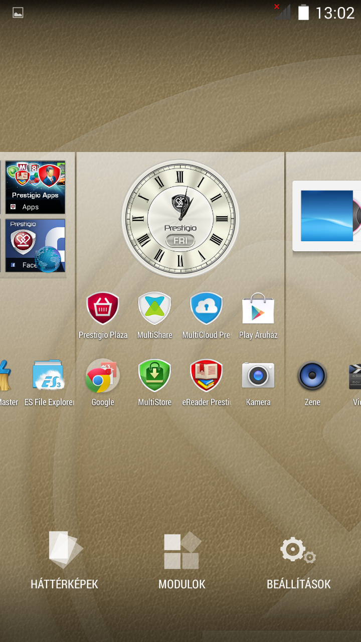Click the FRI day label on clock

point(180,241)
